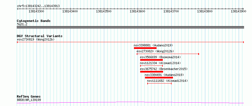Open the esv2730820 (Wong2012b) variant label
The height and width of the screenshot is (106, 252).
[155, 51]
